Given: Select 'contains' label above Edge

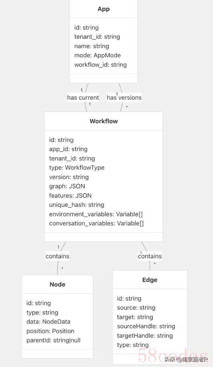Looking at the screenshot, I should [150, 256].
